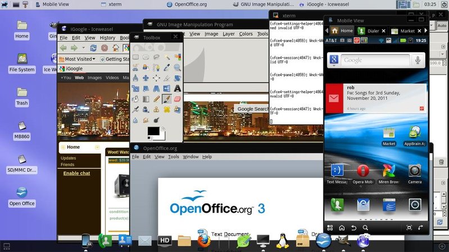The height and width of the screenshot is (252, 449).
Task: Select the Perspective tool
Action: (x=156, y=88)
